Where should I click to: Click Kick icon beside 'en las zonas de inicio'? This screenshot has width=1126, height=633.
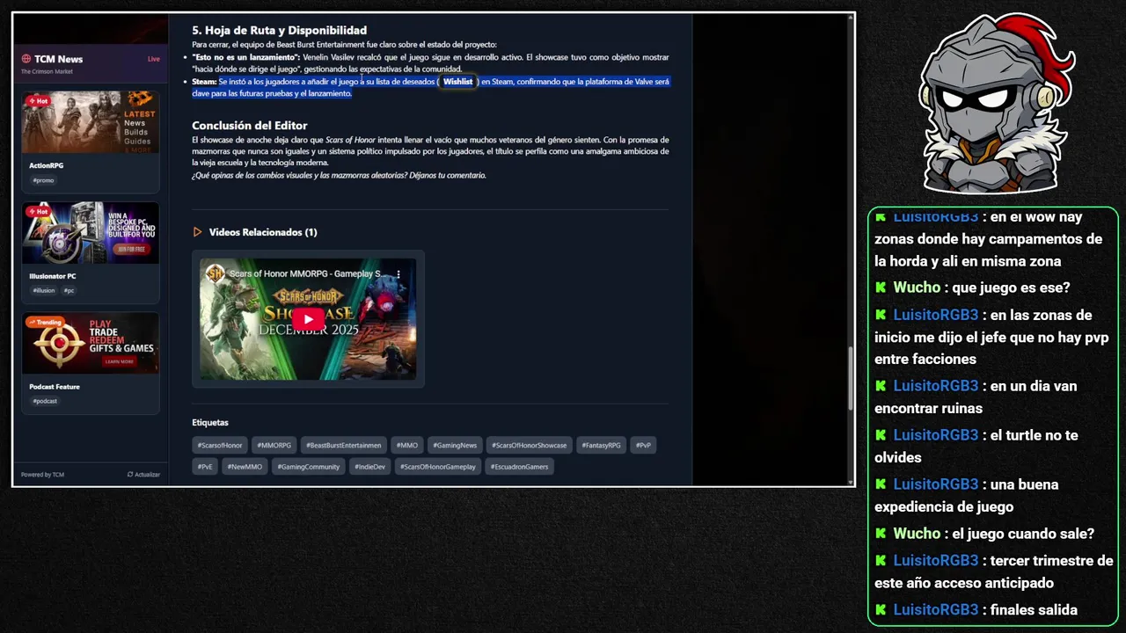click(881, 315)
